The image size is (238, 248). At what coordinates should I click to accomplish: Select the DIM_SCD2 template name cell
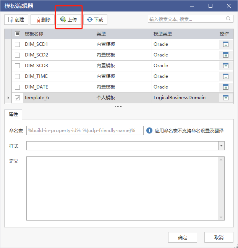click(59, 55)
